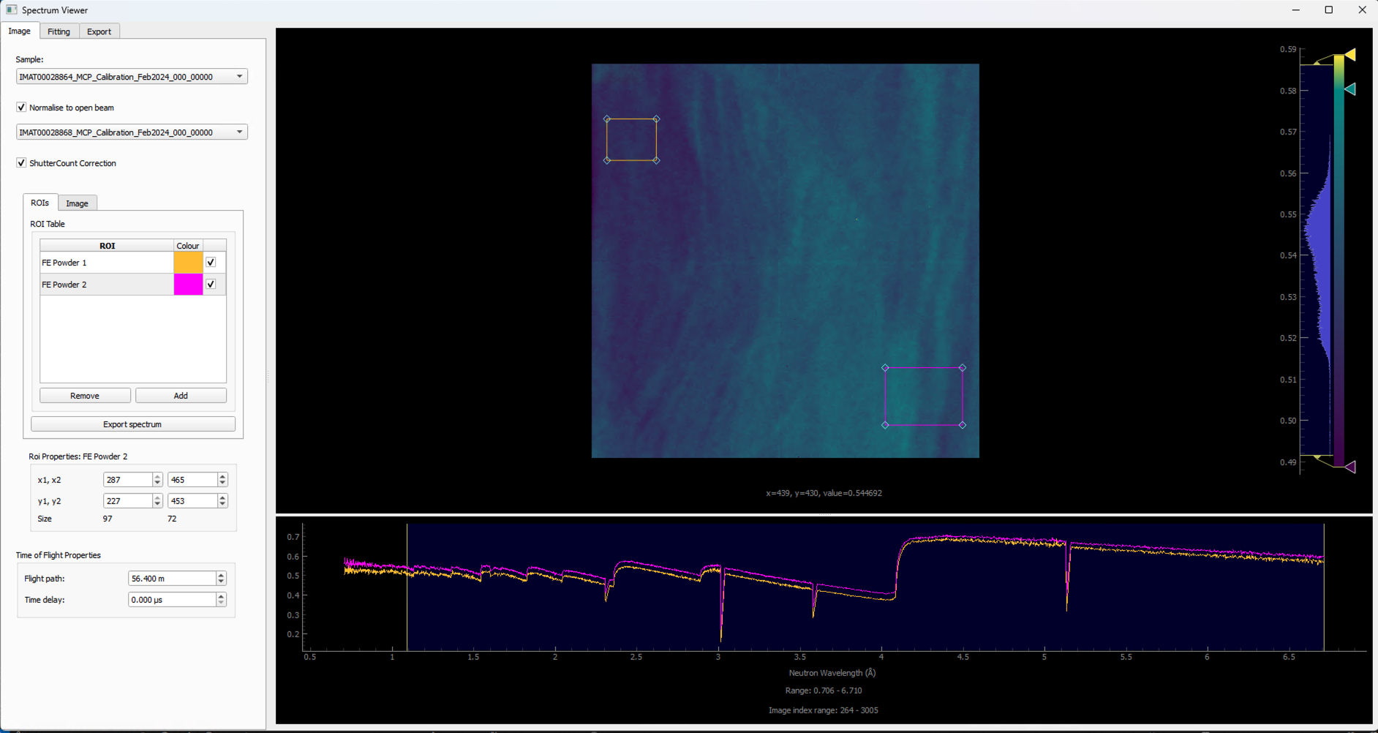The image size is (1378, 733).
Task: Click top-right handle of orange ROI box
Action: click(656, 119)
